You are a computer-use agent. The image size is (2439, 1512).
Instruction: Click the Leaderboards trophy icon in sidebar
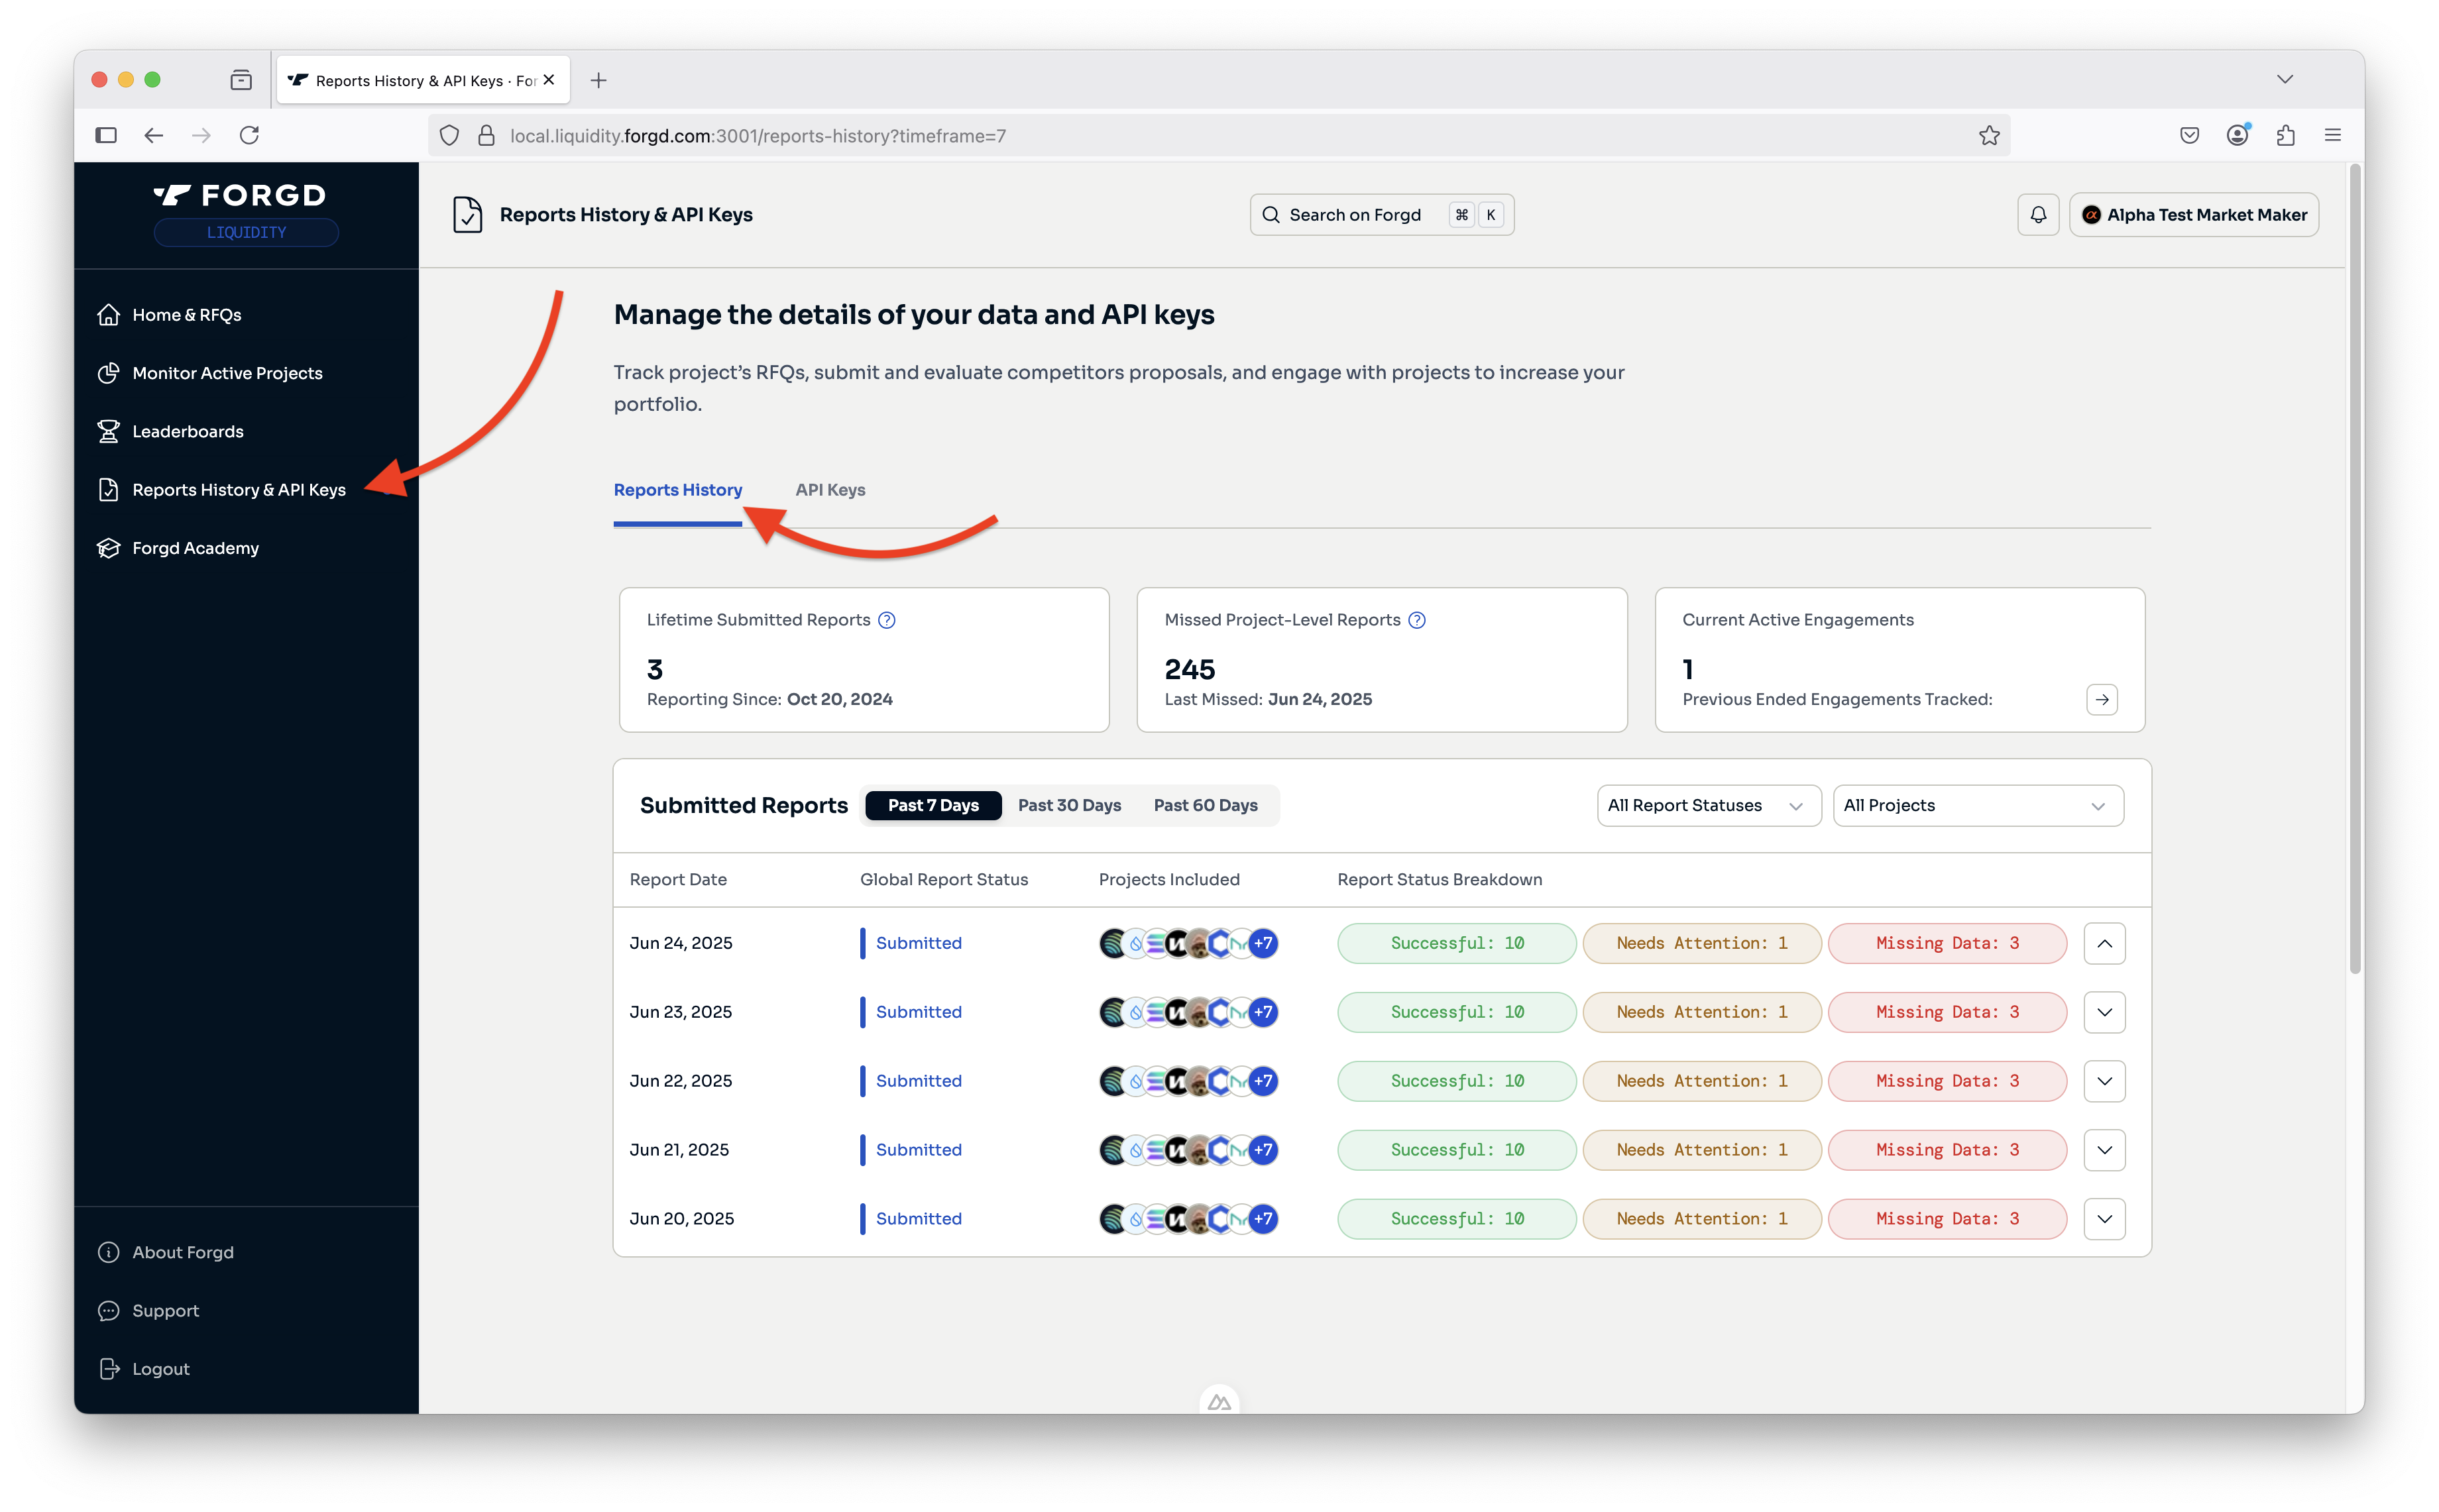[x=108, y=431]
